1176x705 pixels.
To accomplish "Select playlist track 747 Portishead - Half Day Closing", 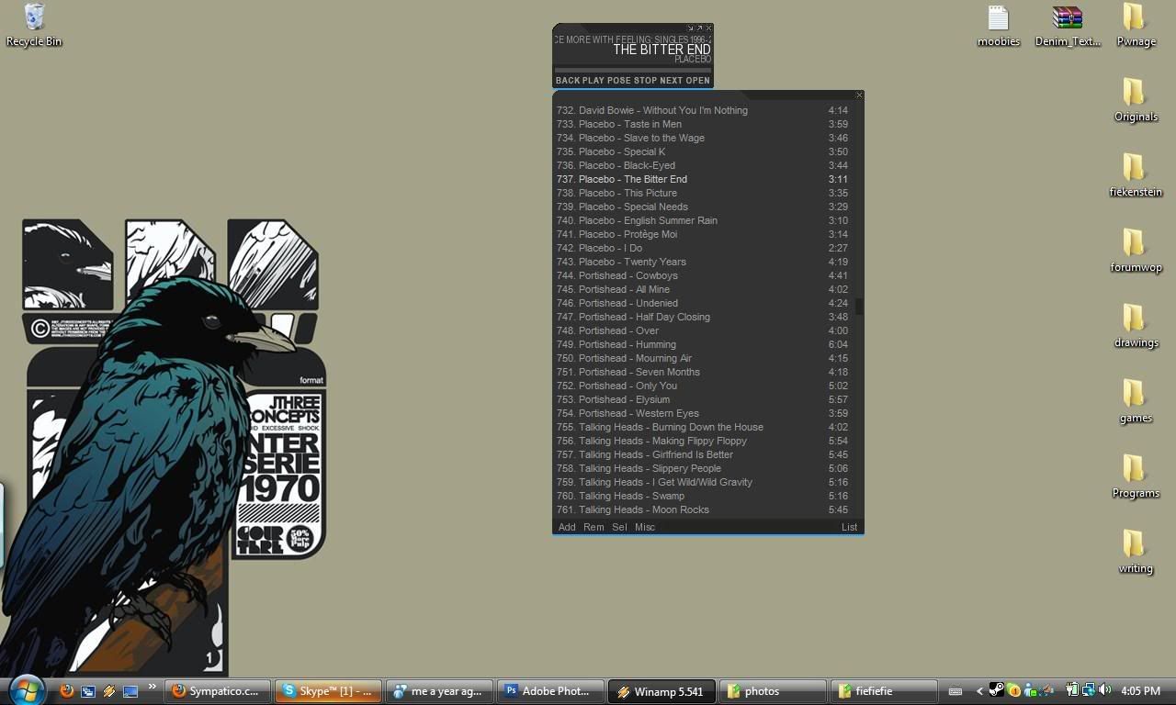I will coord(703,317).
